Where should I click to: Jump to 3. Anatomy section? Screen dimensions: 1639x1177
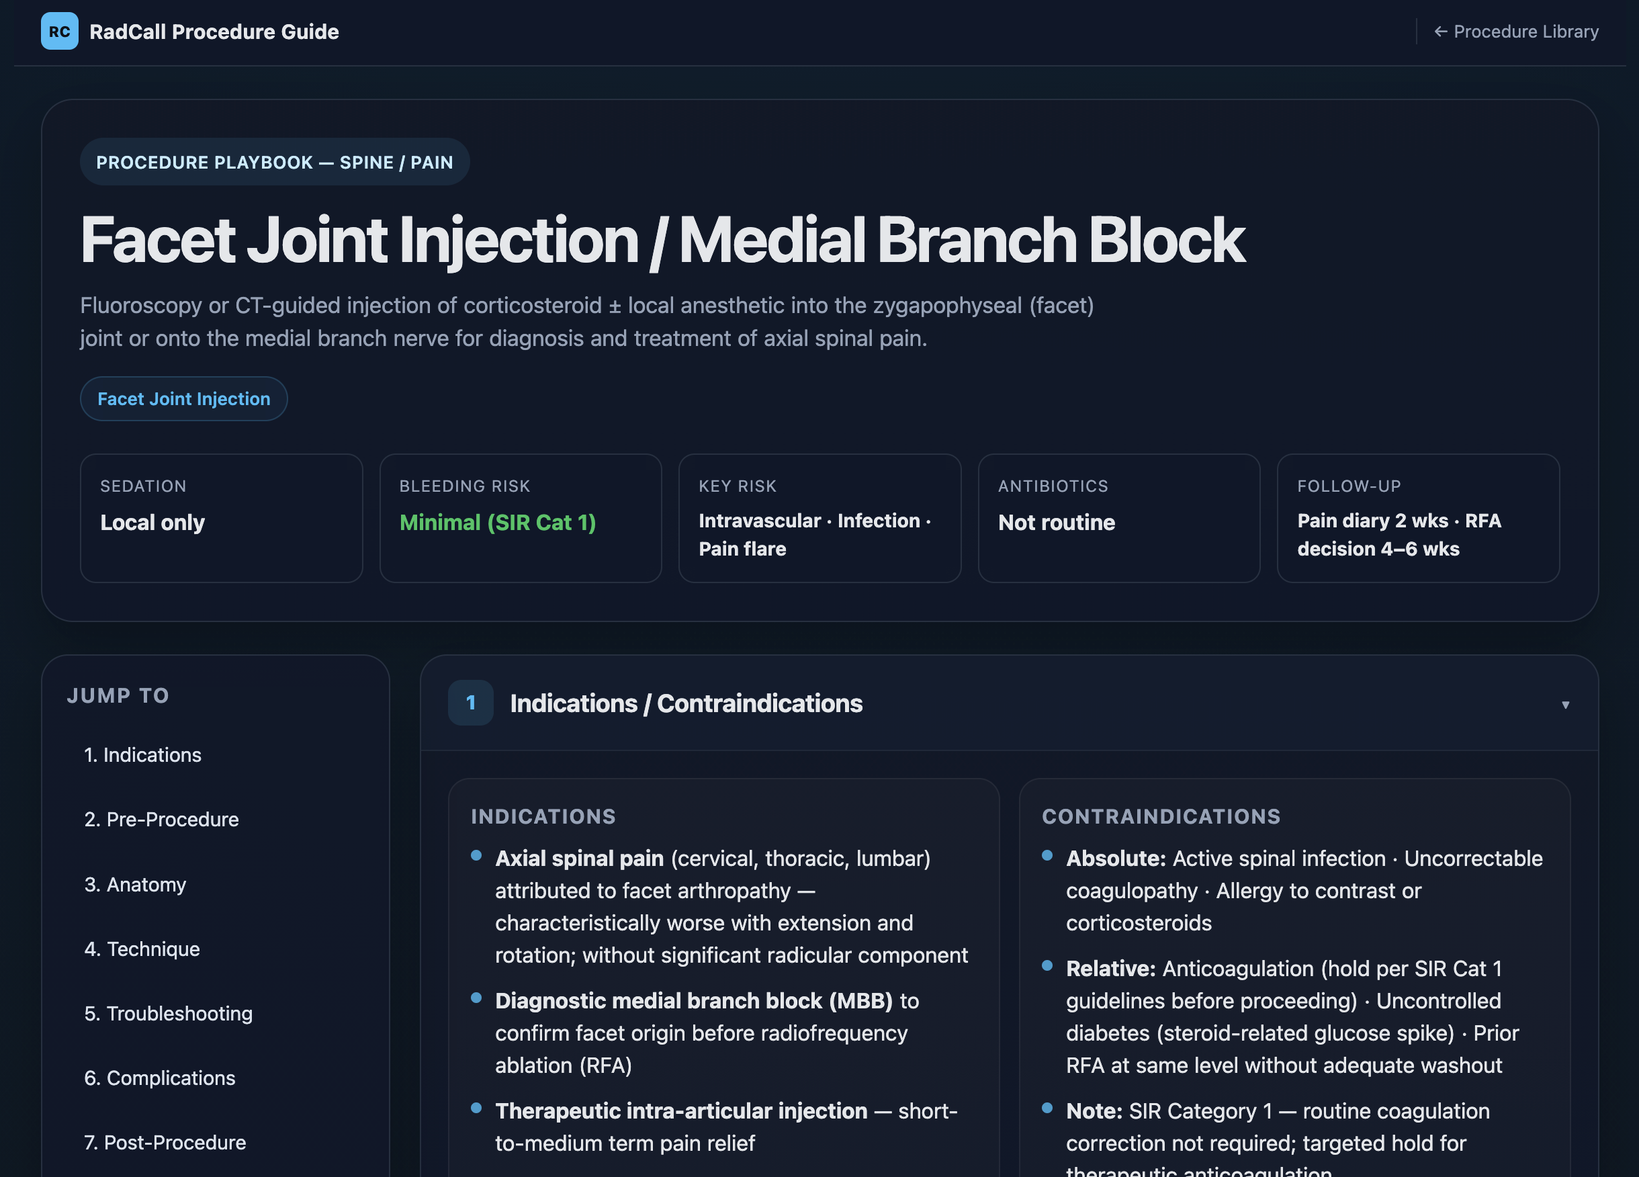tap(135, 883)
